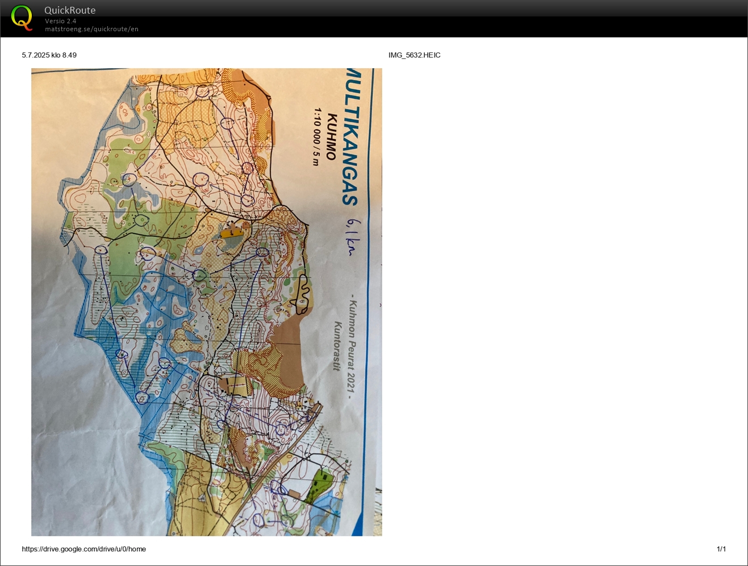The height and width of the screenshot is (566, 748).
Task: Click the QuickRoute title in header
Action: pos(70,10)
